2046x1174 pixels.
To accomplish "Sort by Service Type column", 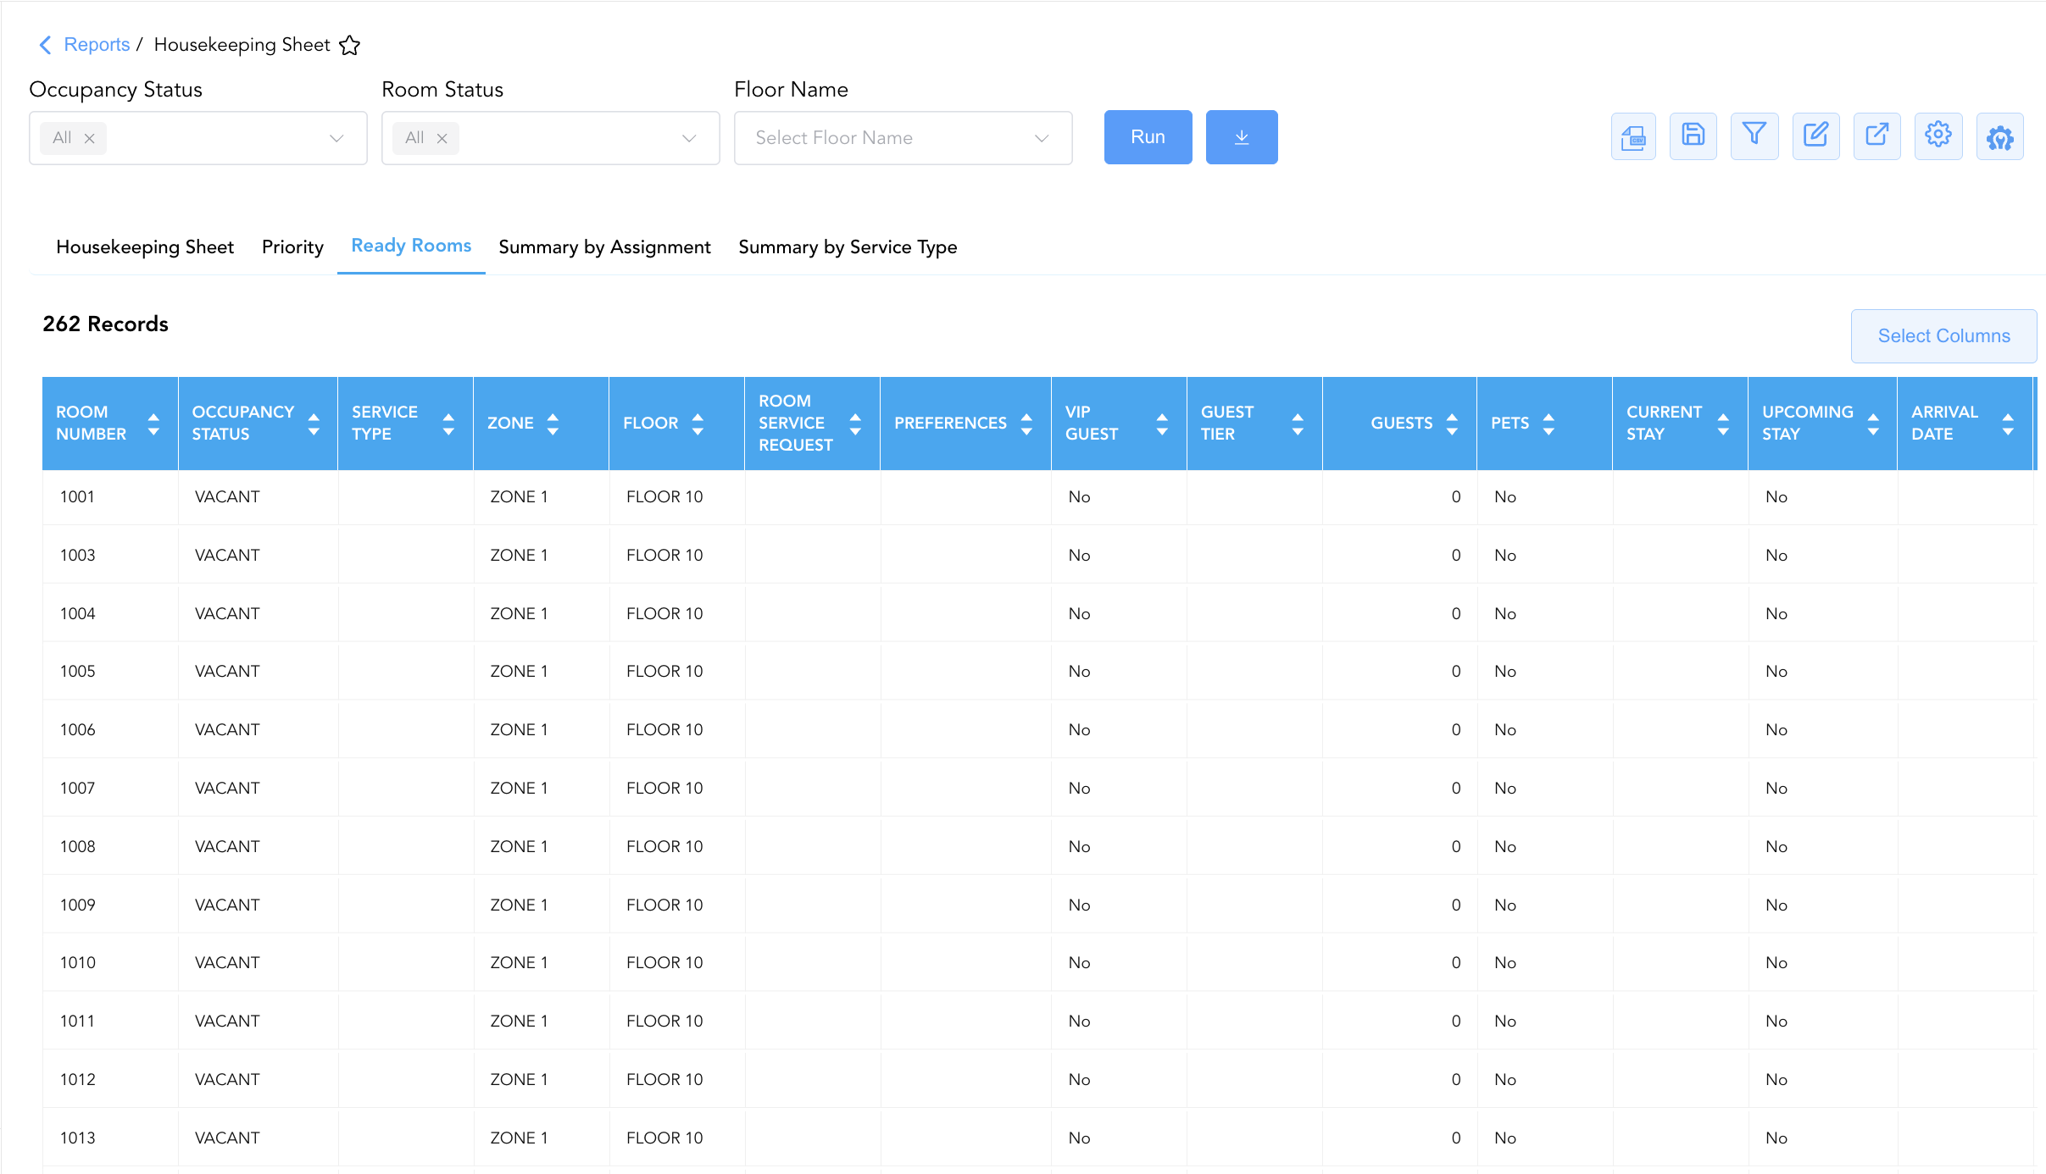I will coord(448,424).
